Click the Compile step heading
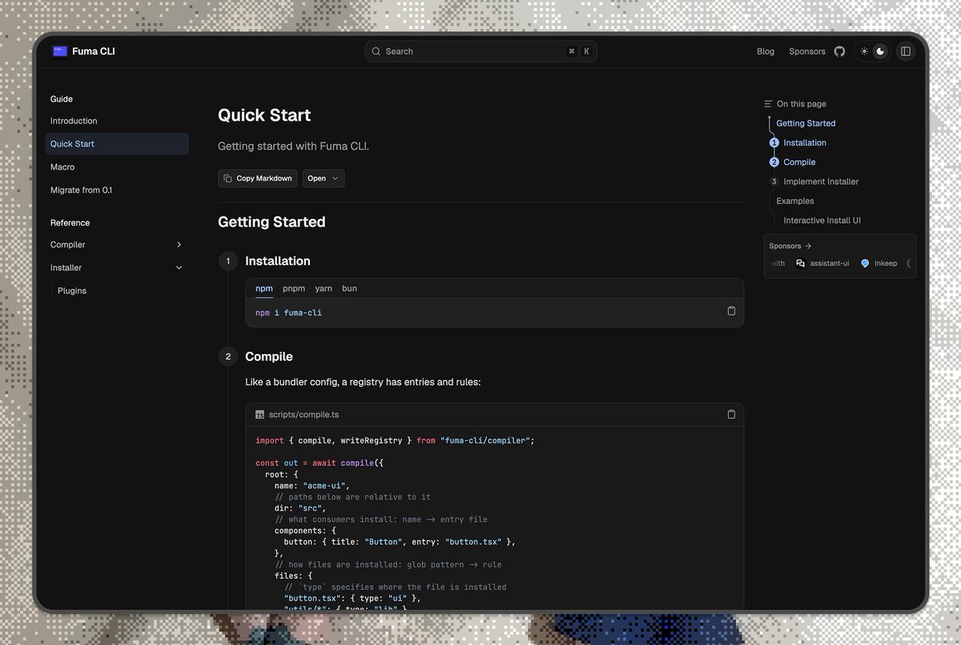The image size is (961, 645). click(x=269, y=356)
